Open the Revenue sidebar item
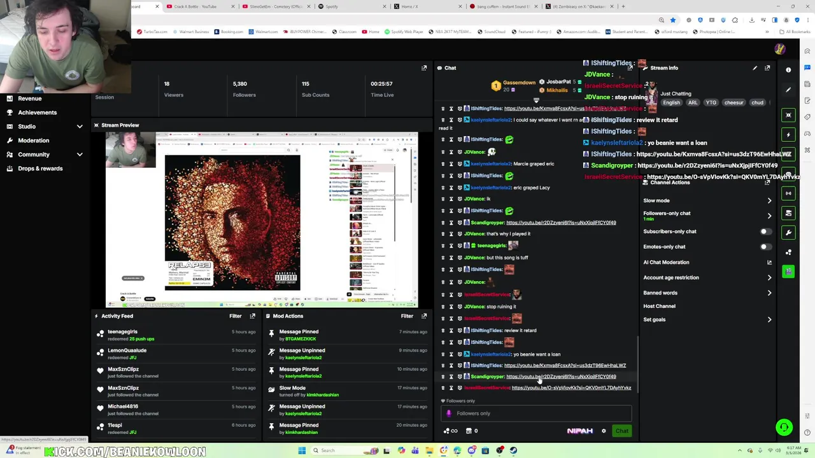 coord(29,99)
